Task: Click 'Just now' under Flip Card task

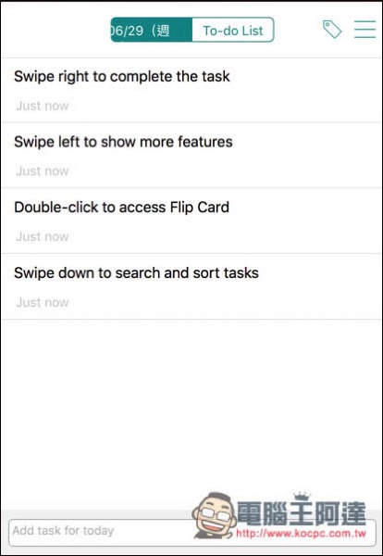Action: click(x=43, y=236)
